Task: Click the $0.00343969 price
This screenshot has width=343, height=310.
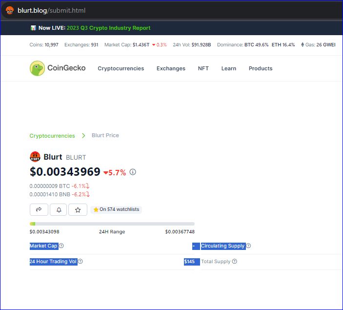Action: (x=65, y=172)
